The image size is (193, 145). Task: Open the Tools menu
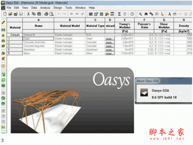point(69,8)
